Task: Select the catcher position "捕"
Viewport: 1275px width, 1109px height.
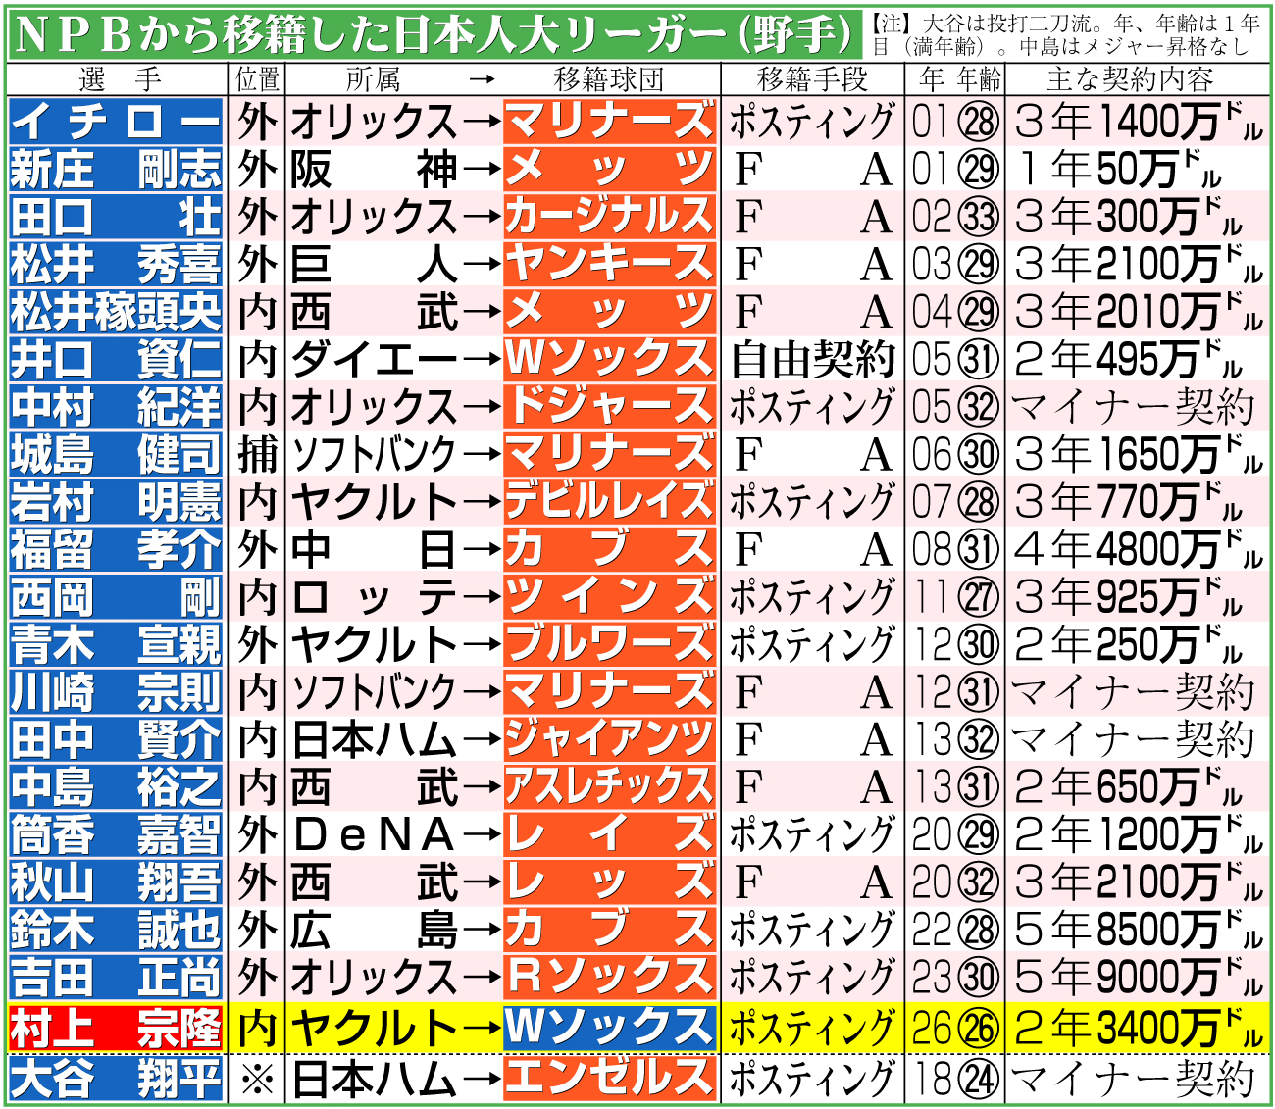Action: point(258,454)
